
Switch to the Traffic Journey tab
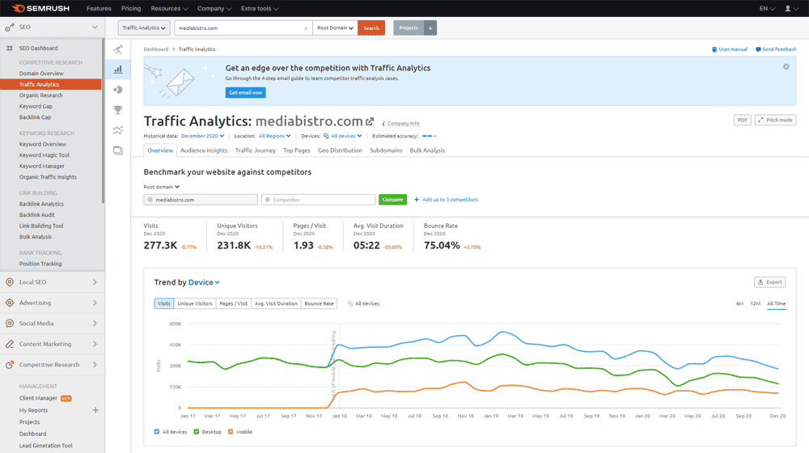pyautogui.click(x=256, y=150)
